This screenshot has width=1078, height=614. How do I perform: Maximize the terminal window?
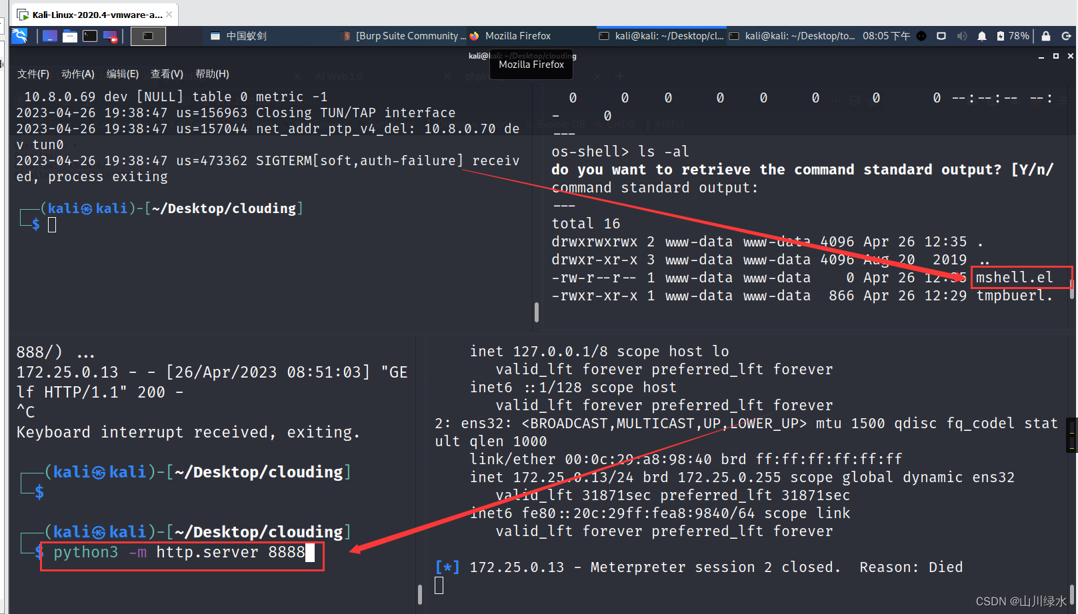click(x=1056, y=57)
